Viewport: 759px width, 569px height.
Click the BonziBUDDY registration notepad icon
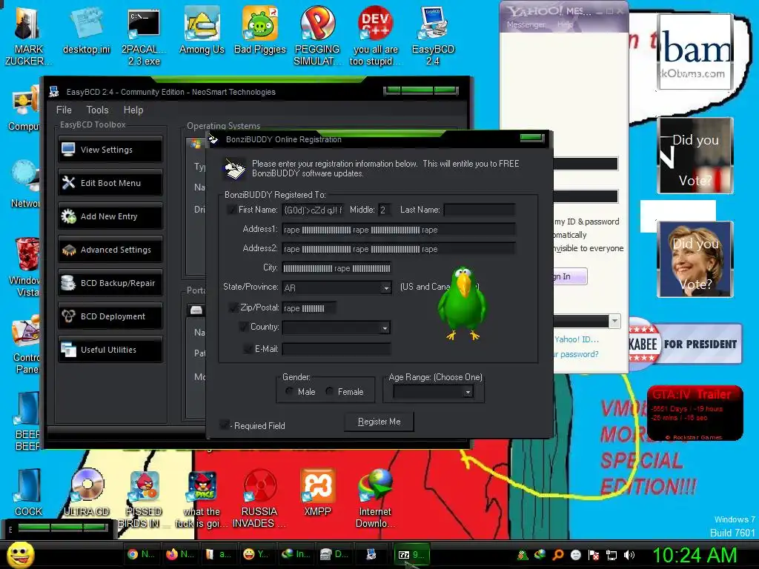click(234, 168)
